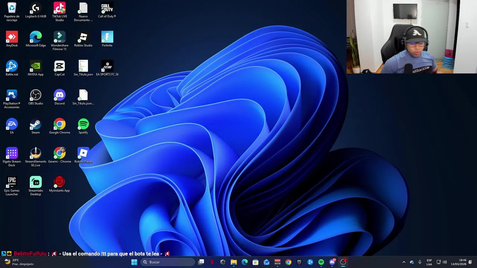
Task: Open Discord from the taskbar
Action: tap(332, 262)
